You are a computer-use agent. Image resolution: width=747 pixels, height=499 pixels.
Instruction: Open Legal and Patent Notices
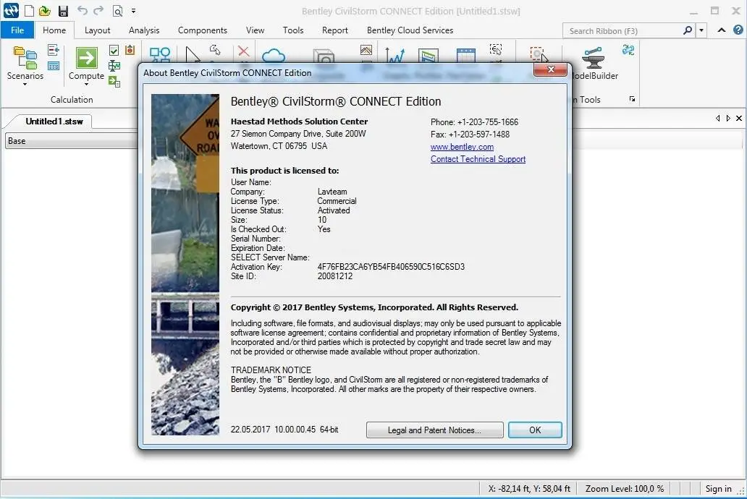tap(434, 430)
